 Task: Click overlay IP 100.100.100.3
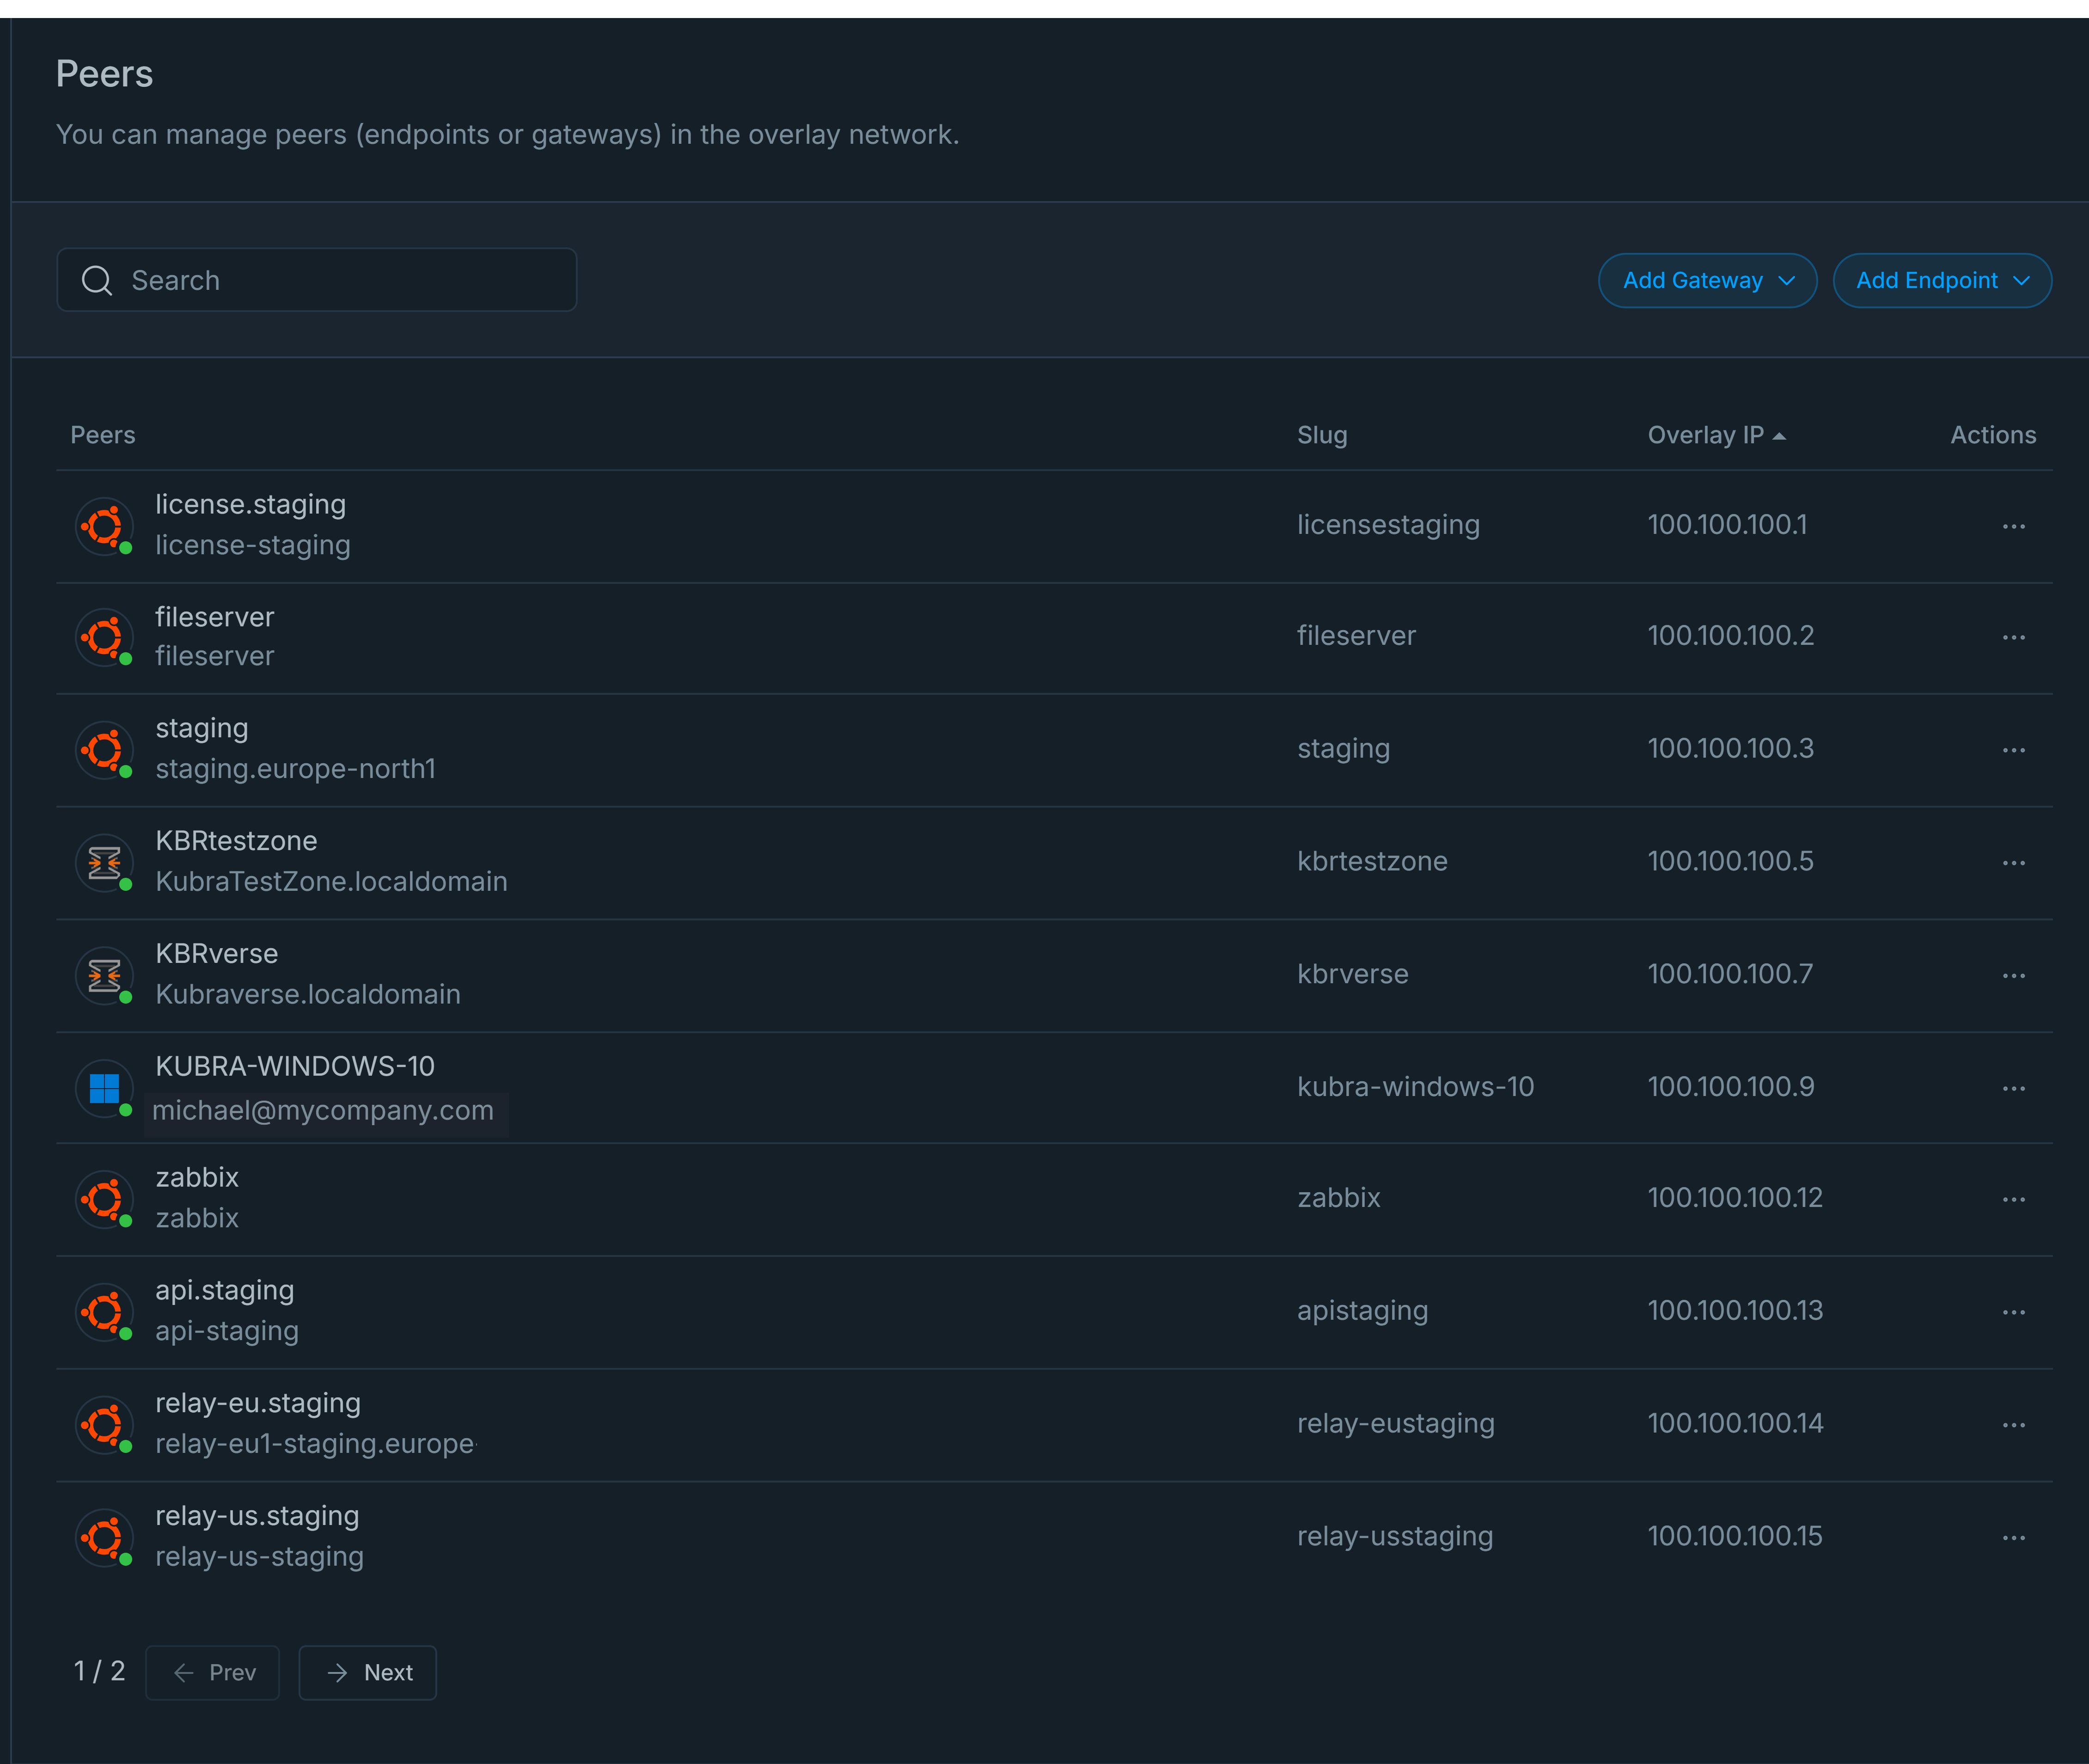point(1730,749)
